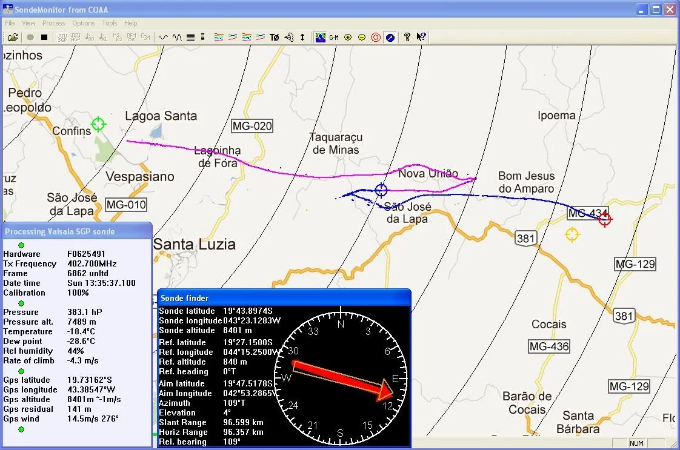Screen dimensions: 680x450
Task: Select the KL sonde type icon
Action: 104,38
